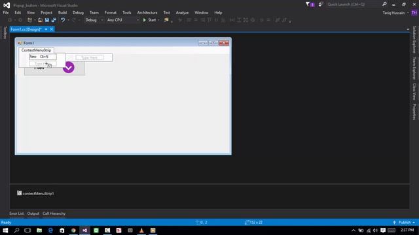The width and height of the screenshot is (419, 235).
Task: Click the Start debugging button
Action: pos(149,20)
